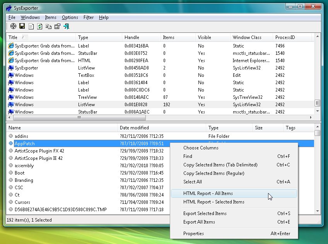
Task: Select the "ArtistScope Plugin IE 42" entry
Action: (x=39, y=158)
